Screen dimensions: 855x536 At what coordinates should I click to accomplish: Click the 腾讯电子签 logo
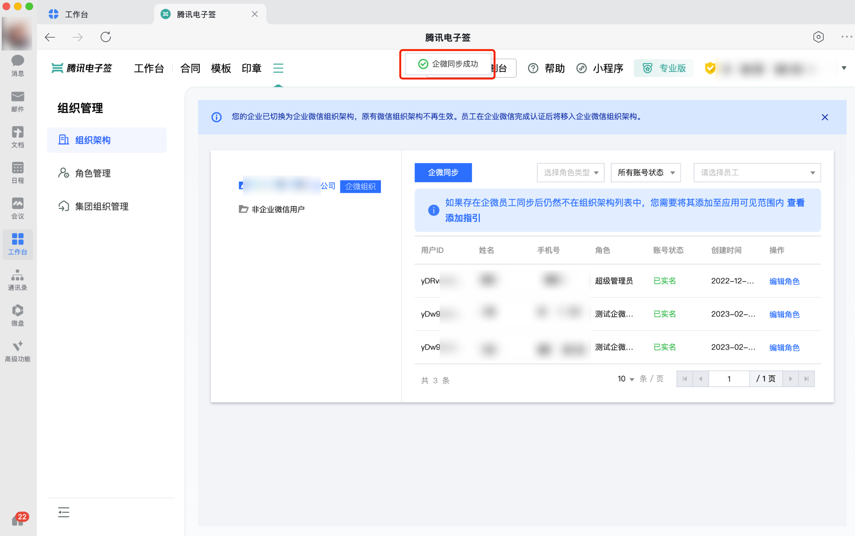[82, 68]
